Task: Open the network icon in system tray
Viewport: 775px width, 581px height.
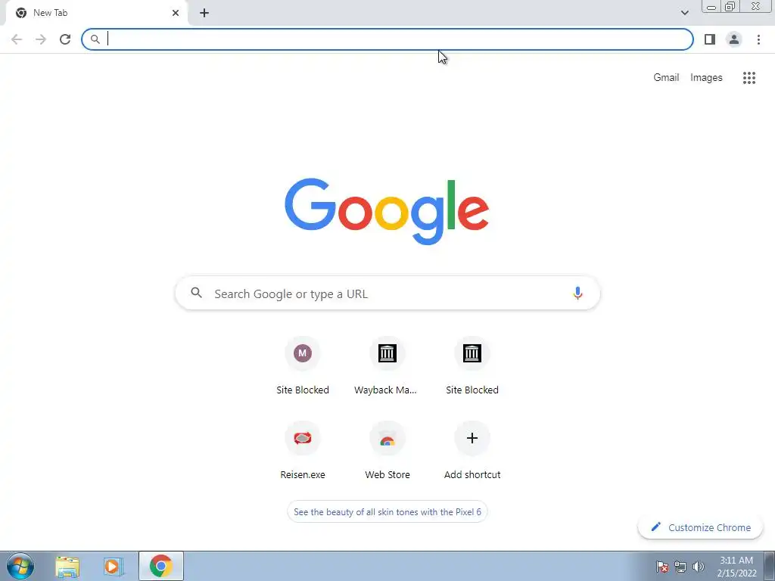Action: [680, 567]
